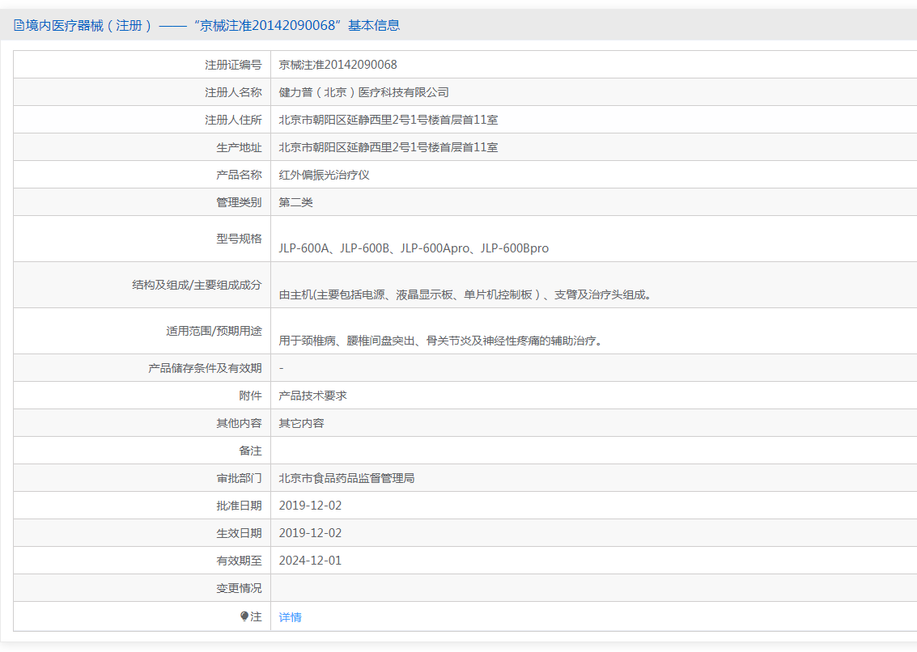Screen dimensions: 917x652
Task: Select the 注册人住所 address value
Action: [x=388, y=119]
